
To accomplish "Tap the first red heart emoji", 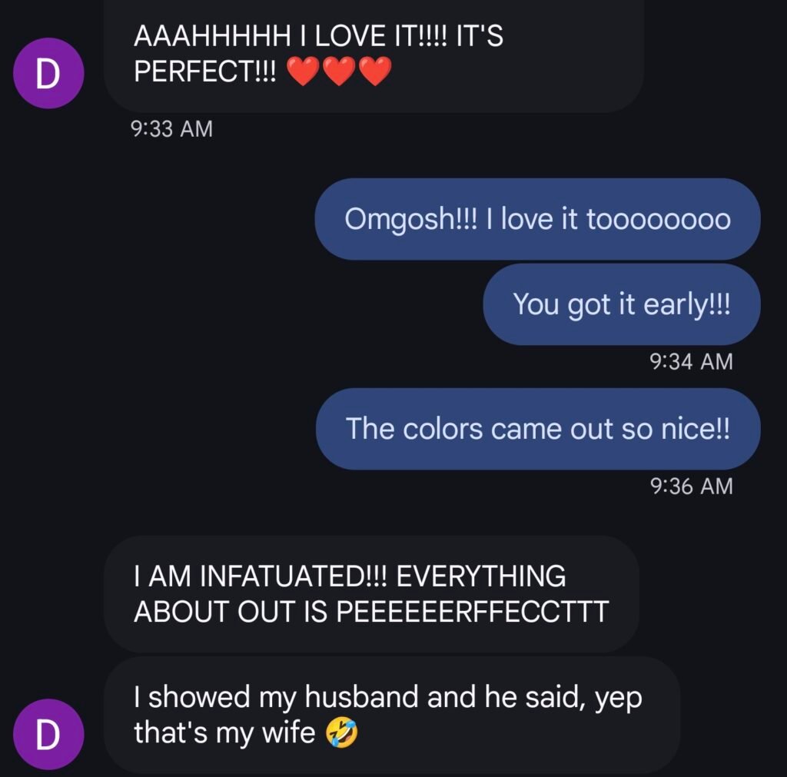I will [x=303, y=71].
